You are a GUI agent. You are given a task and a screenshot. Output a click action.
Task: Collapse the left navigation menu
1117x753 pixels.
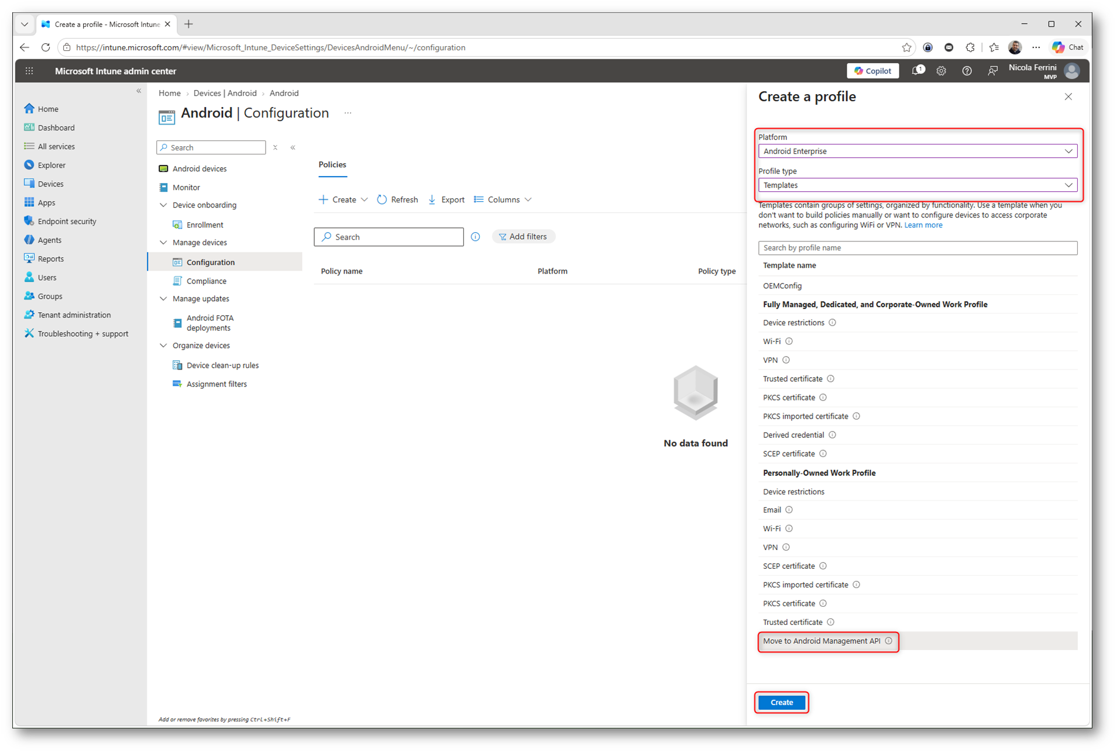pos(139,91)
